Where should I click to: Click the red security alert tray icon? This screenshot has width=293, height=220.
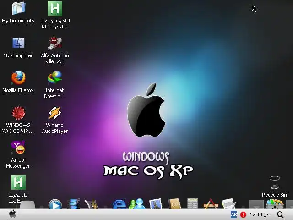243,214
